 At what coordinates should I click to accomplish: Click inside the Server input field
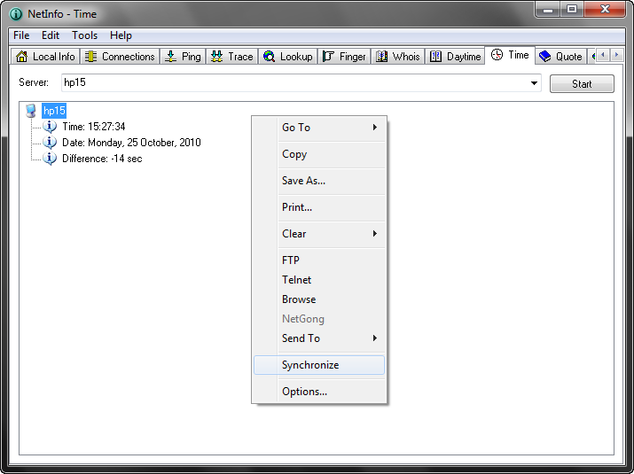coord(293,83)
